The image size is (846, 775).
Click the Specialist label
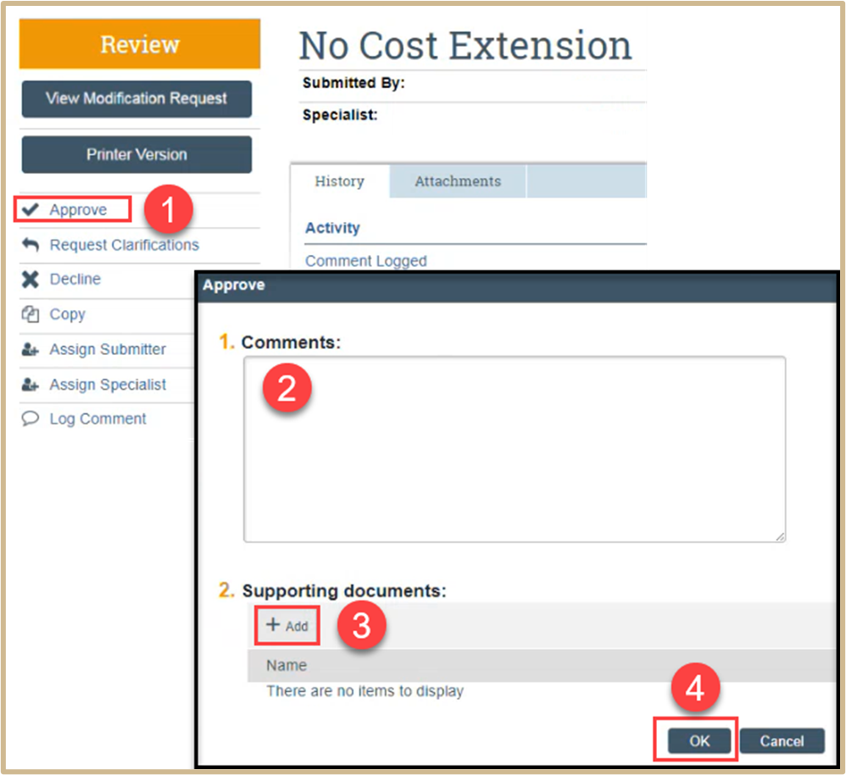[x=340, y=115]
